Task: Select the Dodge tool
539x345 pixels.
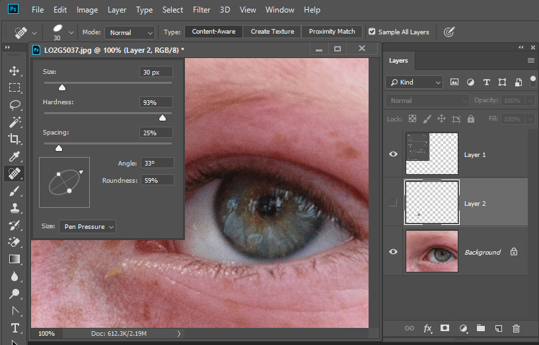Action: tap(15, 294)
